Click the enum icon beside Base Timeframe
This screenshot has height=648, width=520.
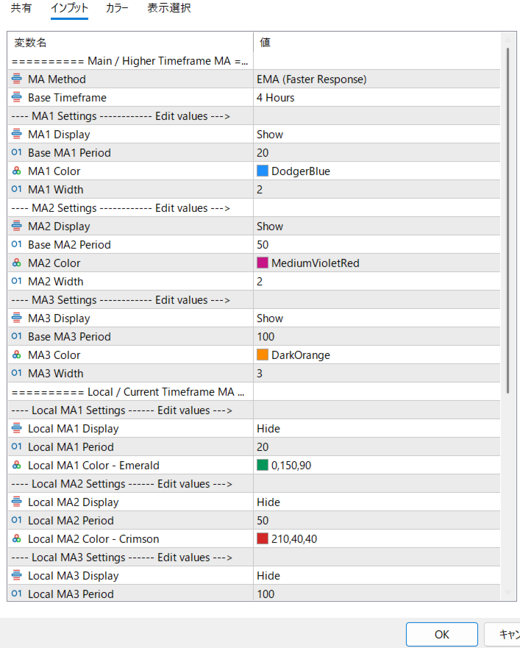pyautogui.click(x=16, y=97)
